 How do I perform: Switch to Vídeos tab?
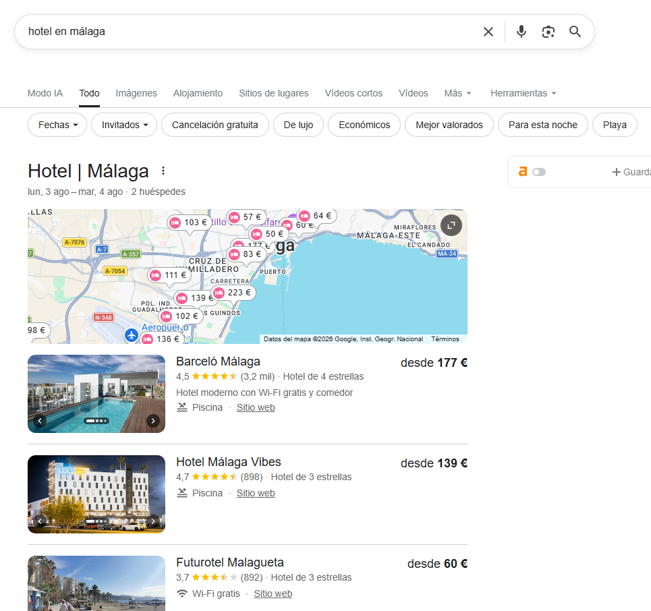point(414,93)
